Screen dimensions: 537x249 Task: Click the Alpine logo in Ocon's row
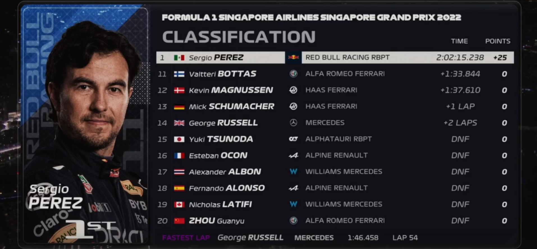click(x=293, y=155)
